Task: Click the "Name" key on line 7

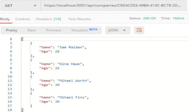Action: click(x=46, y=64)
